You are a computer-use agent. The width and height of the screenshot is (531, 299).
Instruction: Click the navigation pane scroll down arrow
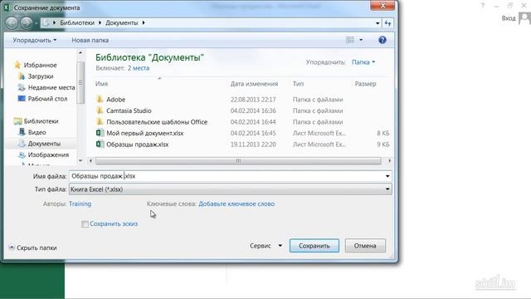pyautogui.click(x=80, y=160)
